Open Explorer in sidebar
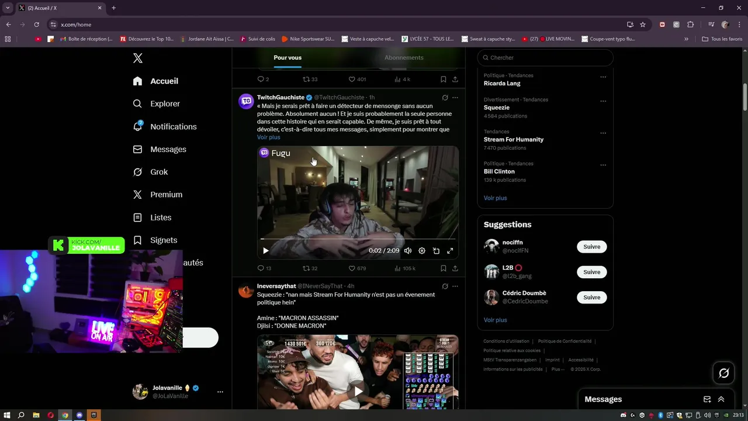The width and height of the screenshot is (748, 421). pos(156,103)
